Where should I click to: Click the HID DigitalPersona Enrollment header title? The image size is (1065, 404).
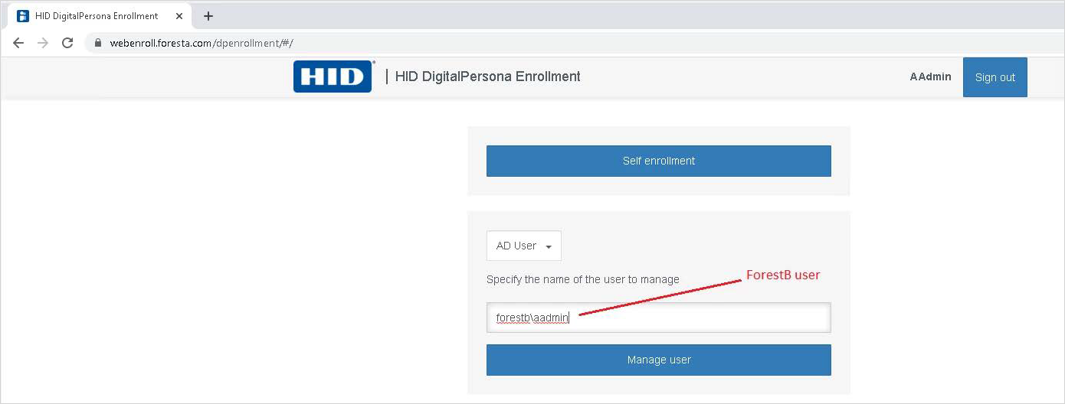click(x=487, y=77)
